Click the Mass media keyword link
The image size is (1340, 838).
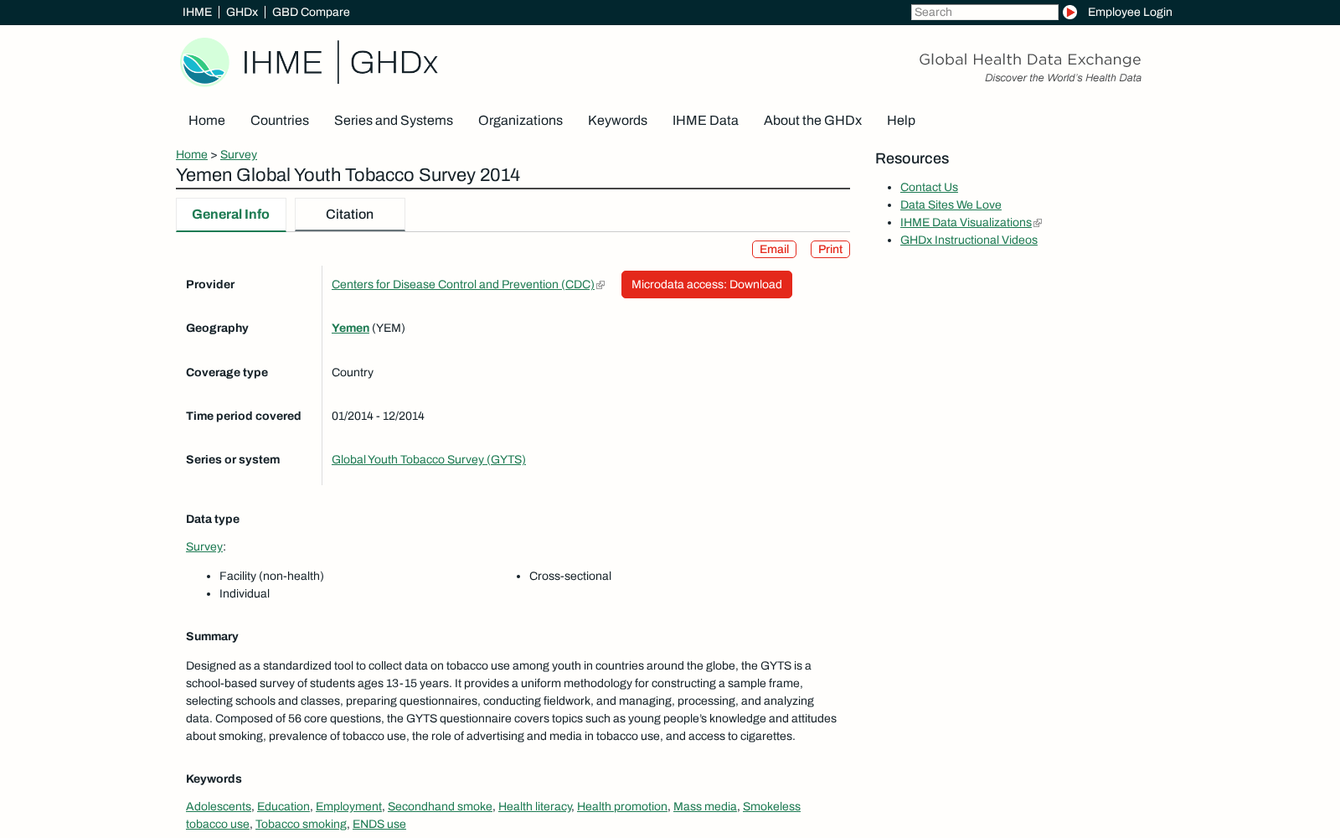point(705,806)
